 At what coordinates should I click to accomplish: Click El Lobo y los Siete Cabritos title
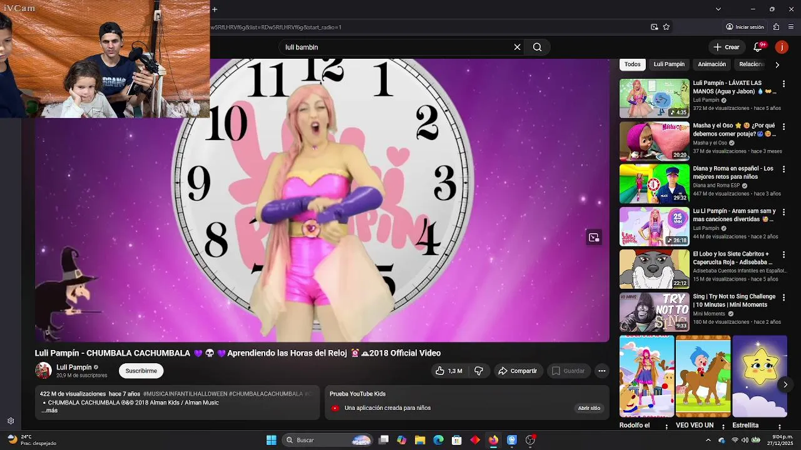(733, 258)
